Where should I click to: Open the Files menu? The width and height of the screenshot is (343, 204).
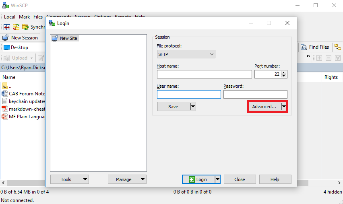point(38,17)
